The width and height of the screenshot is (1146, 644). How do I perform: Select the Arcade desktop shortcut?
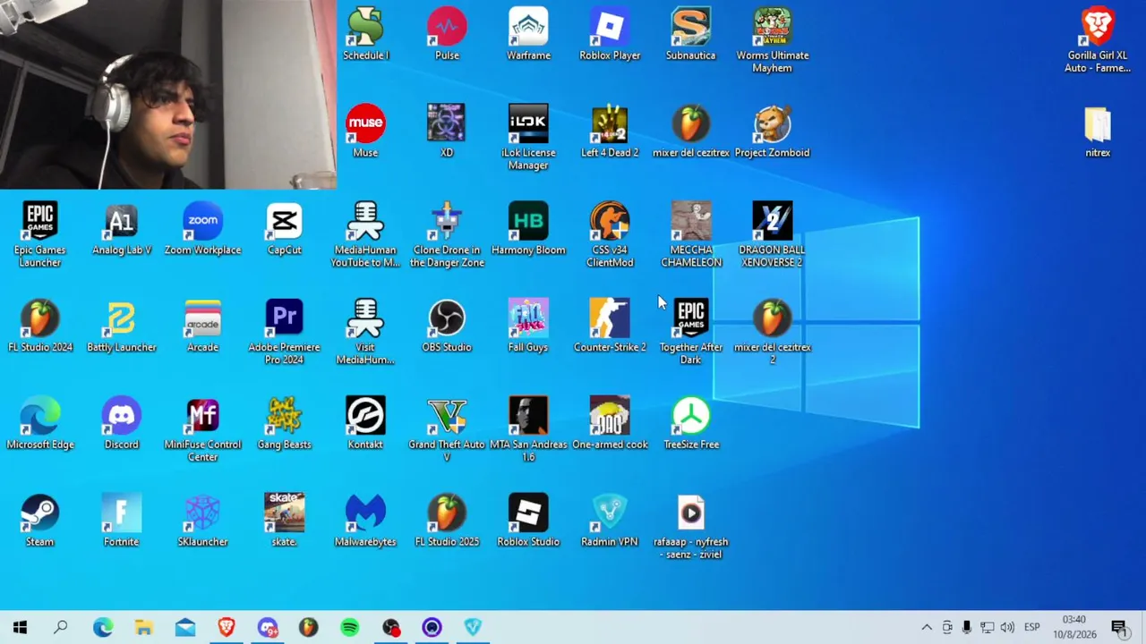(202, 326)
